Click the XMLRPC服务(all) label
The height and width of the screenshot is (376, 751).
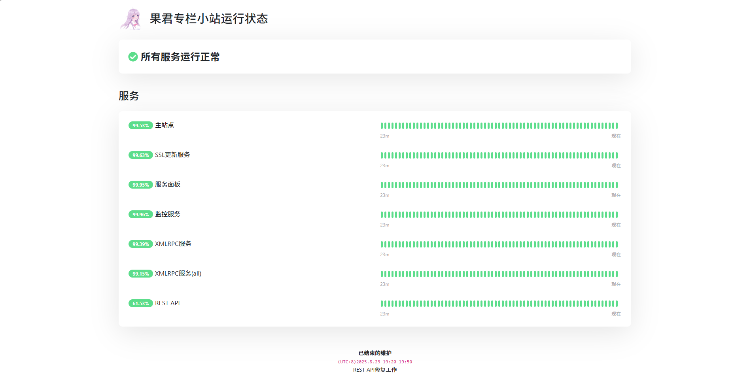pyautogui.click(x=178, y=274)
